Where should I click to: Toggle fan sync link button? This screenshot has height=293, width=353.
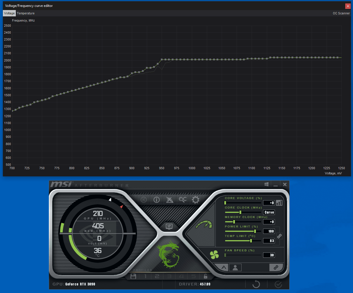(x=276, y=267)
